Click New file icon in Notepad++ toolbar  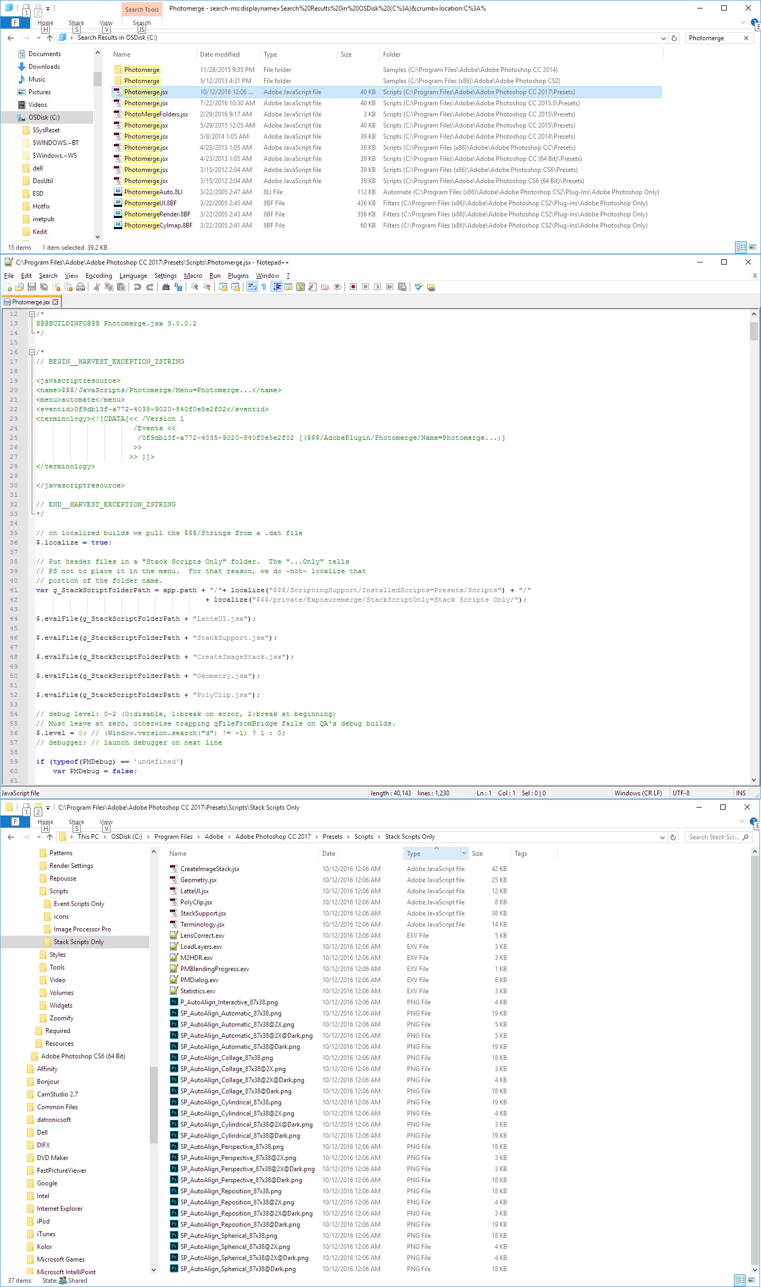click(7, 287)
